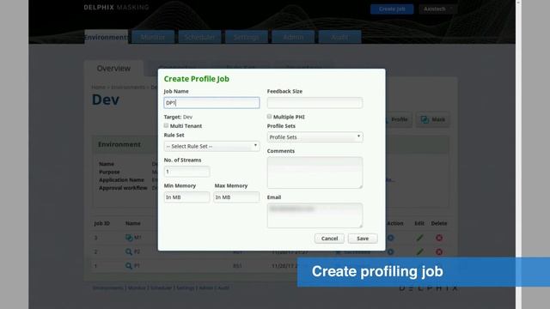Click the Scheduler footer link
Image resolution: width=550 pixels, height=309 pixels.
tap(161, 288)
